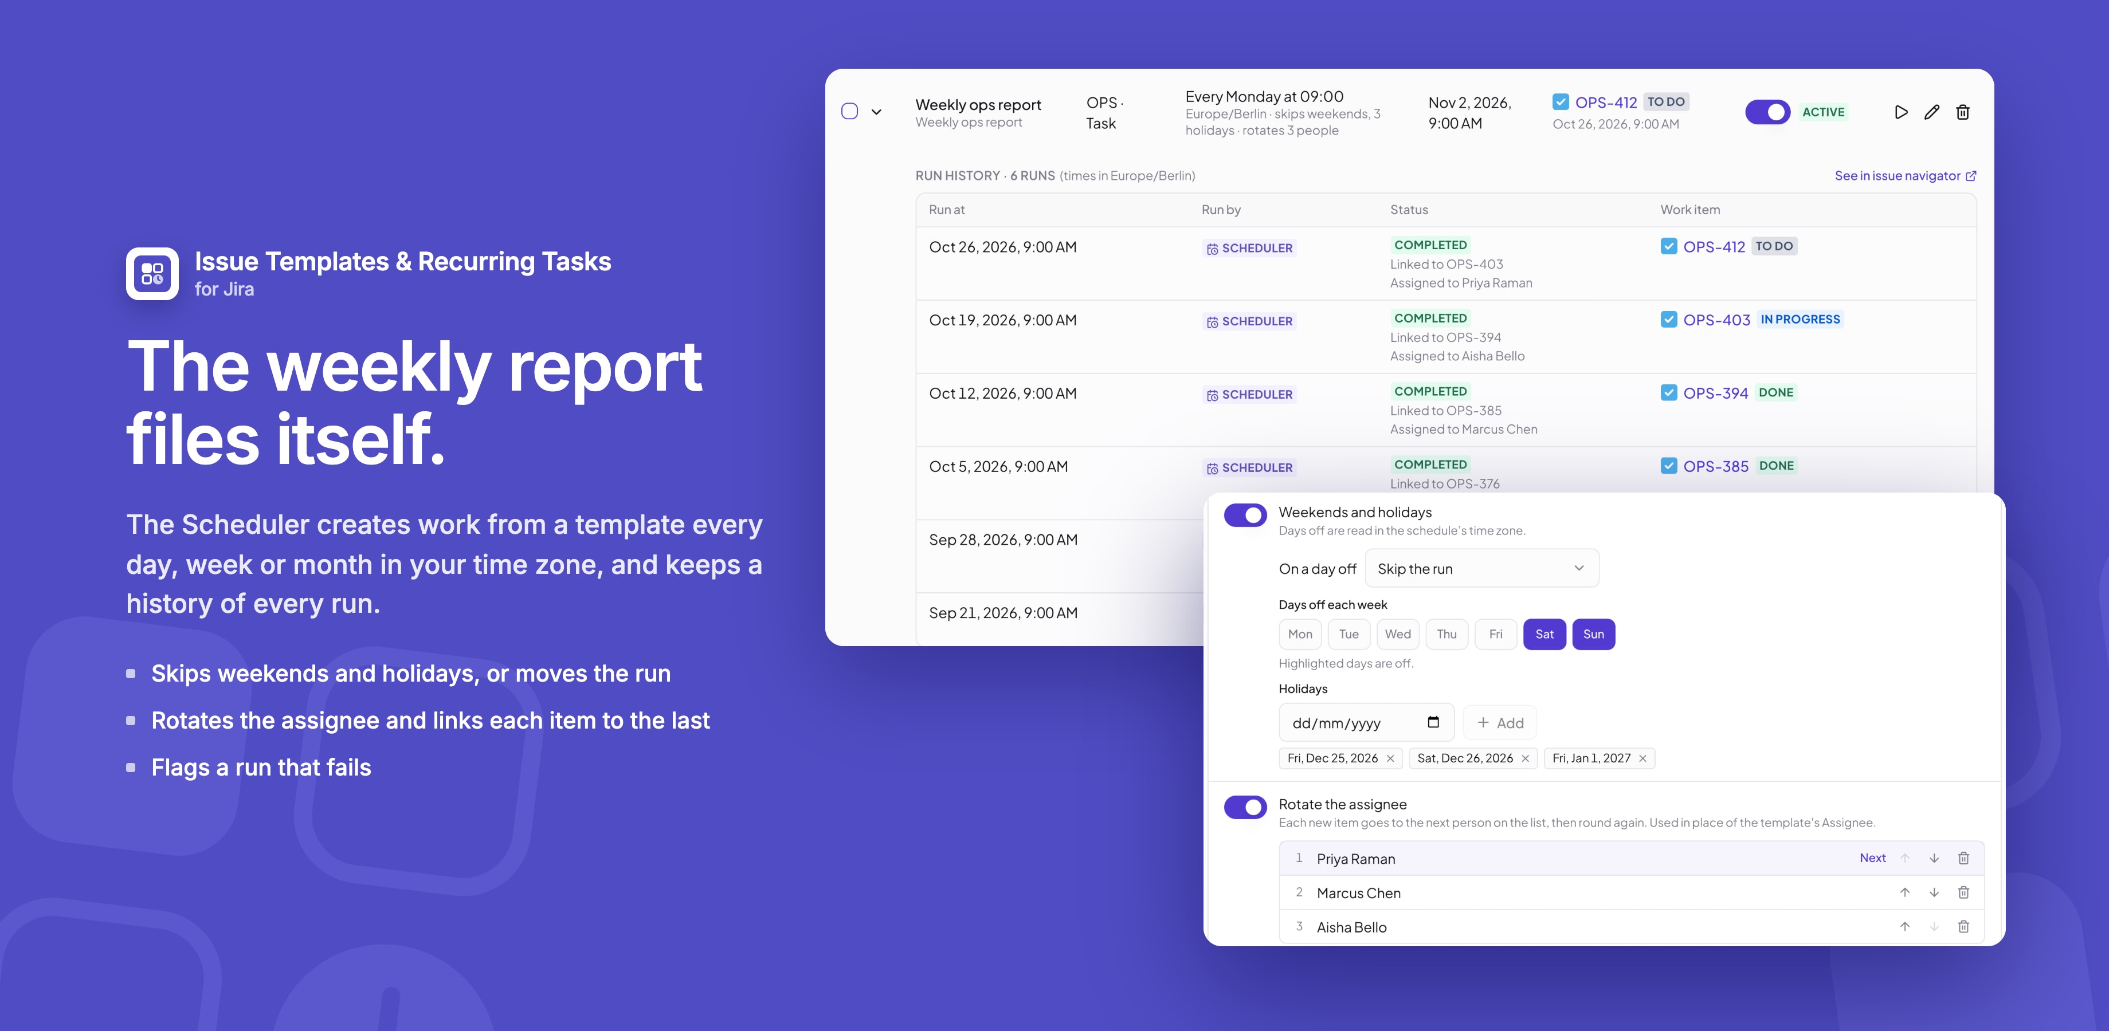Click Linked to OPS-385 text
Image resolution: width=2109 pixels, height=1031 pixels.
tap(1446, 411)
